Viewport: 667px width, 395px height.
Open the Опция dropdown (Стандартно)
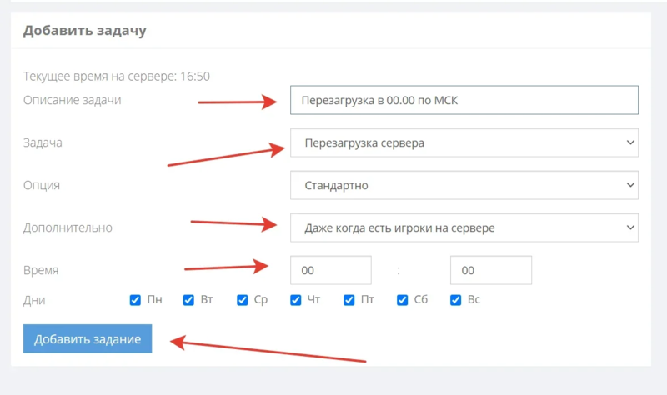pyautogui.click(x=464, y=185)
